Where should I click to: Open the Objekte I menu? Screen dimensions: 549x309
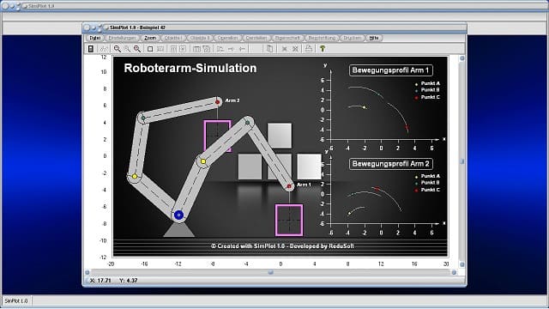(172, 38)
